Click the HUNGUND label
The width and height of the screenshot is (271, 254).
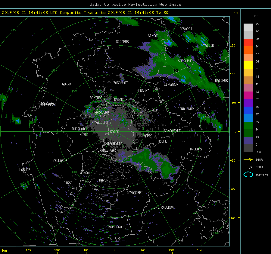coord(143,91)
